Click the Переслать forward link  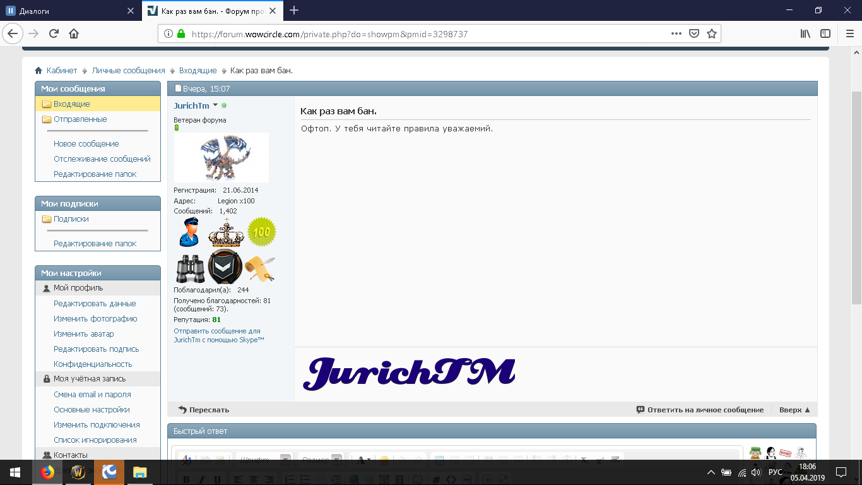point(208,410)
